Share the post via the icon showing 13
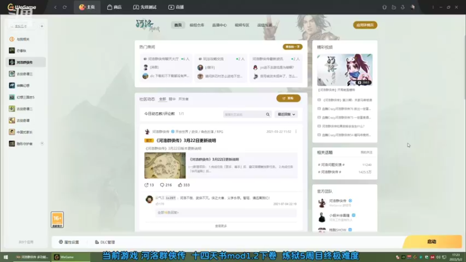The width and height of the screenshot is (466, 262). point(149,185)
